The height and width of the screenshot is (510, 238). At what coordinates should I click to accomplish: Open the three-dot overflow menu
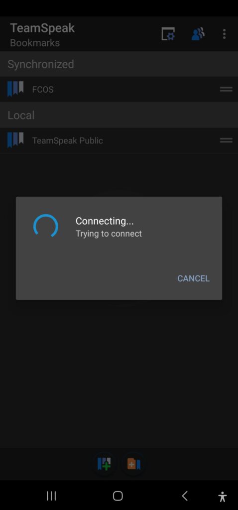tap(224, 34)
